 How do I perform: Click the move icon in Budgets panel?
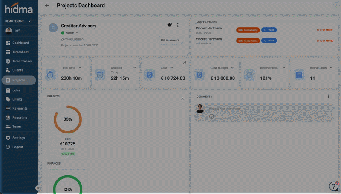point(182,99)
